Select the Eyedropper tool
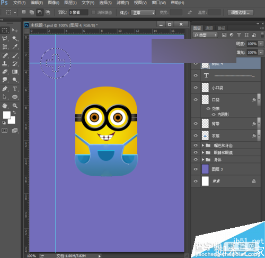This screenshot has width=265, height=258. pos(15,47)
